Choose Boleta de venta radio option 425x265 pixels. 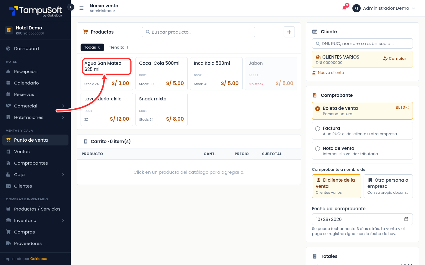(x=318, y=109)
